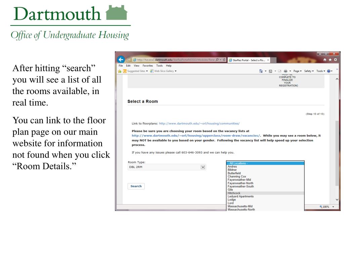344x258 pixels.
Task: Open the Safety dropdown menu
Action: click(309, 71)
